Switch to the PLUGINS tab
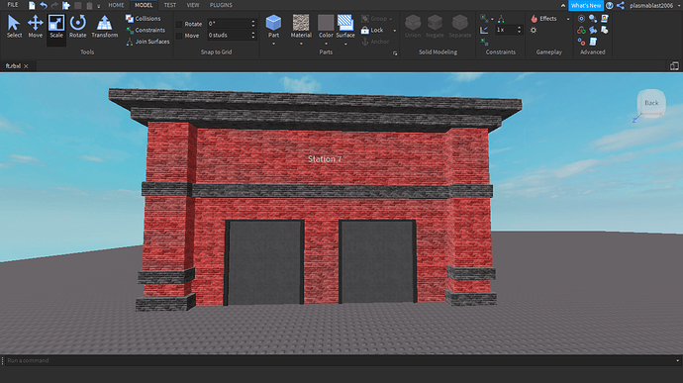 tap(221, 5)
